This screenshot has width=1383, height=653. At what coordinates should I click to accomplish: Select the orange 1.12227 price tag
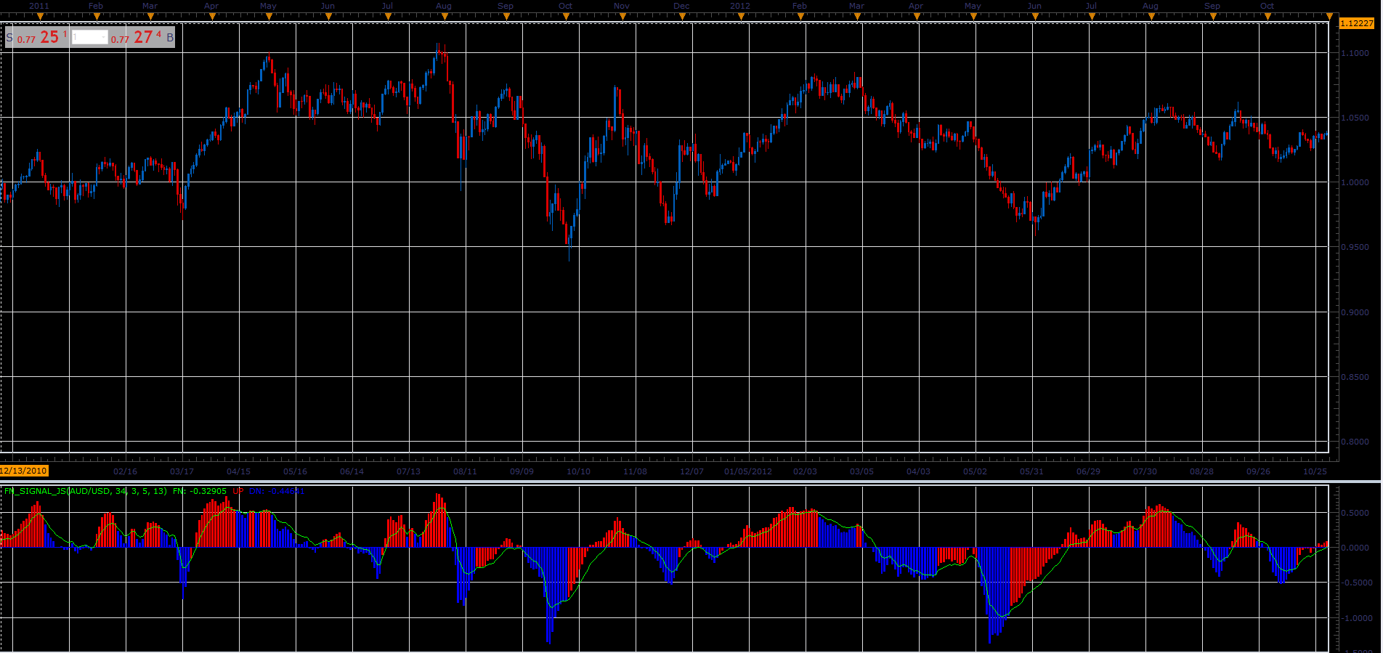tap(1356, 23)
